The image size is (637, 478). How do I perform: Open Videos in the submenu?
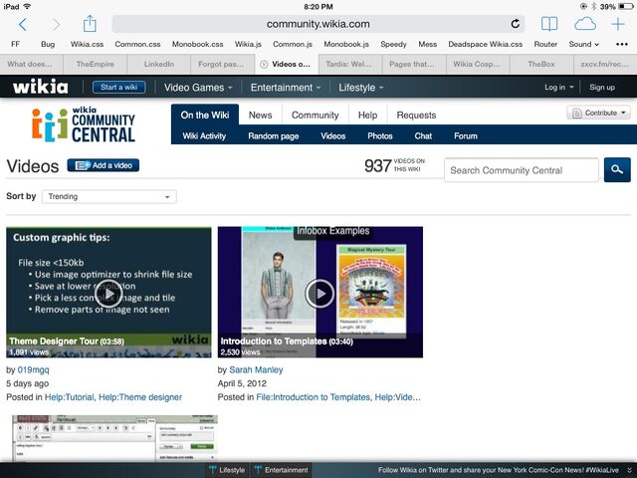click(333, 135)
